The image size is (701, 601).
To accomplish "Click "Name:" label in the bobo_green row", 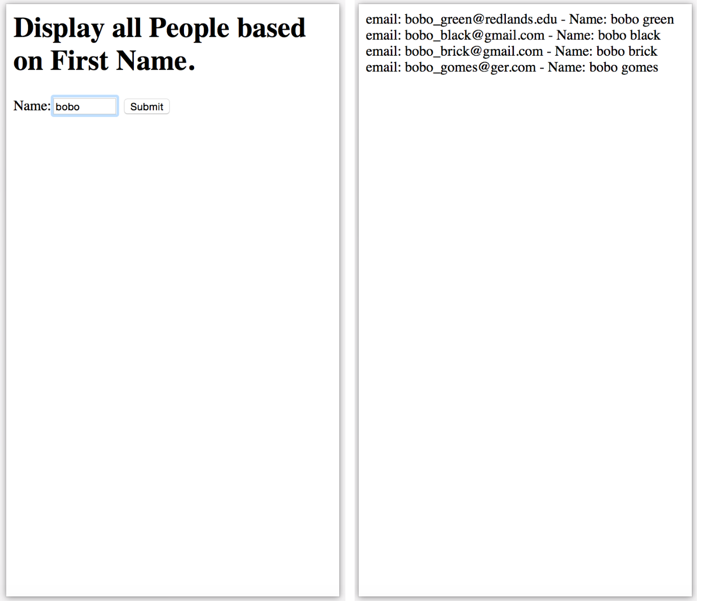I will tap(588, 19).
